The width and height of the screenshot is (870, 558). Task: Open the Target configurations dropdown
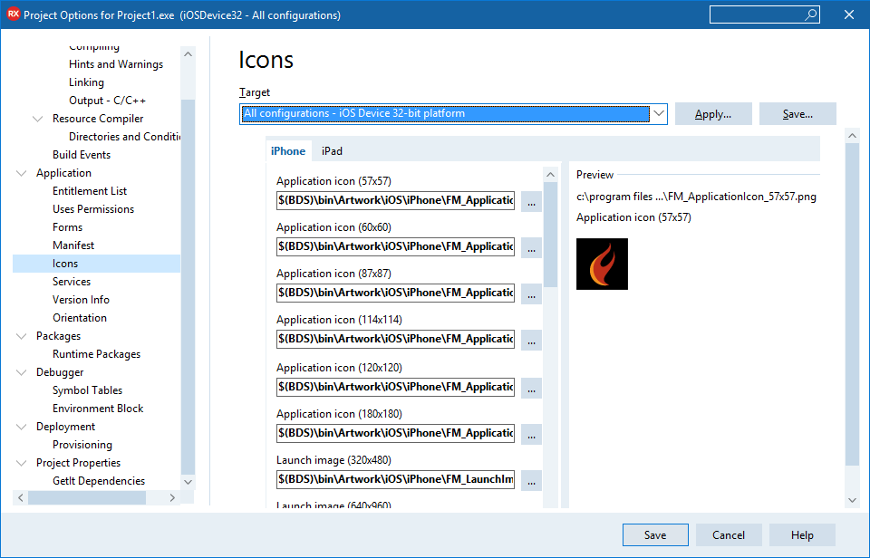point(658,113)
